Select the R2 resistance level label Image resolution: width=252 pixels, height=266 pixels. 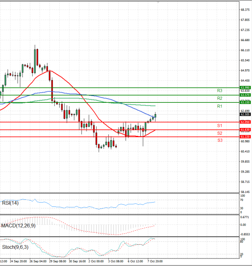pos(219,98)
